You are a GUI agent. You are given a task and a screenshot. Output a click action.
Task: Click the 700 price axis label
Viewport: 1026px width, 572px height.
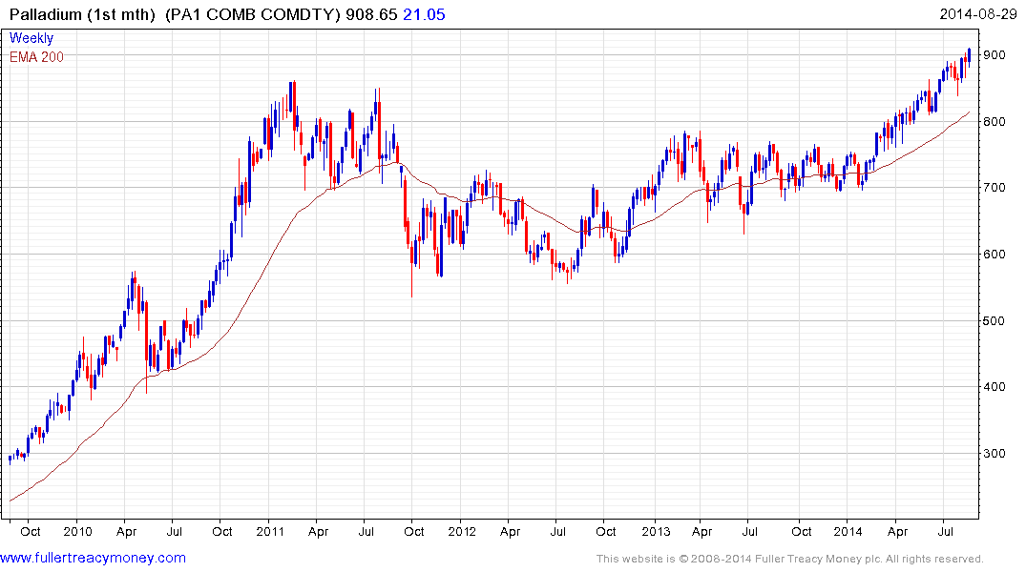point(995,188)
